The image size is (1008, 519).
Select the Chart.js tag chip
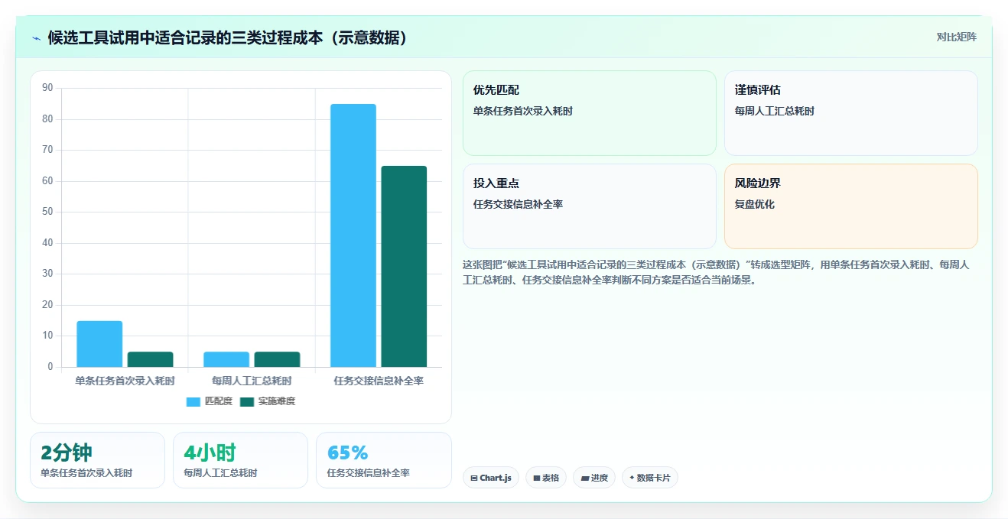(x=491, y=478)
